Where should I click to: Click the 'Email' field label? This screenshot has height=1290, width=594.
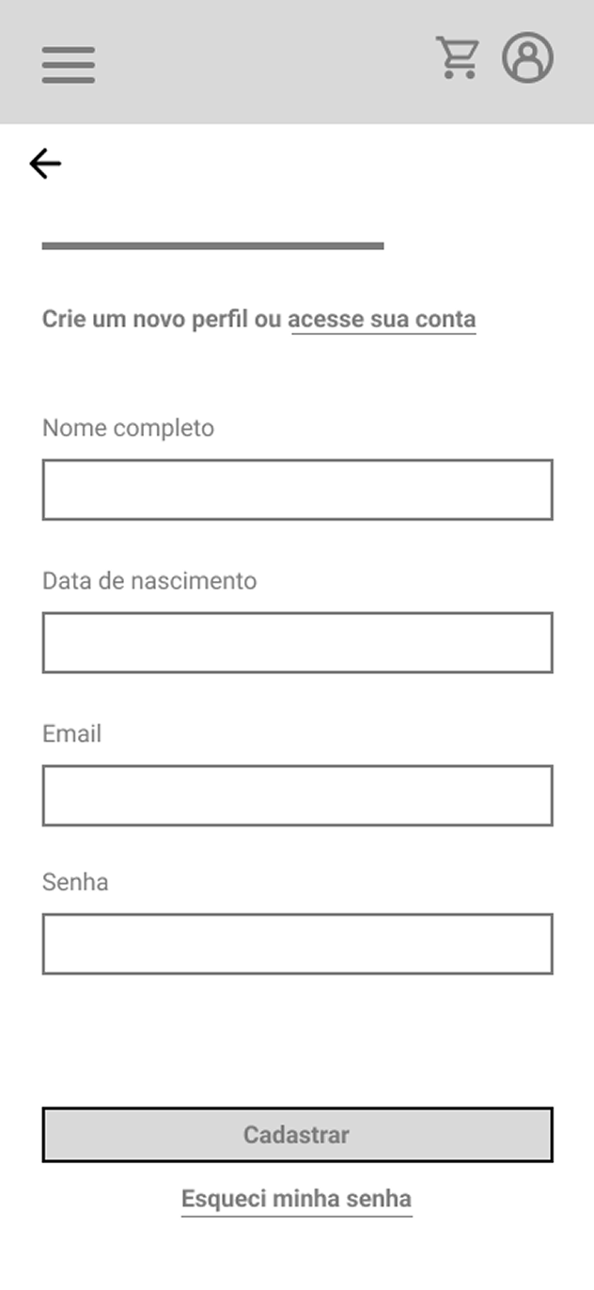(71, 733)
